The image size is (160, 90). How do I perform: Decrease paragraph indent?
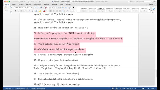pos(63,8)
